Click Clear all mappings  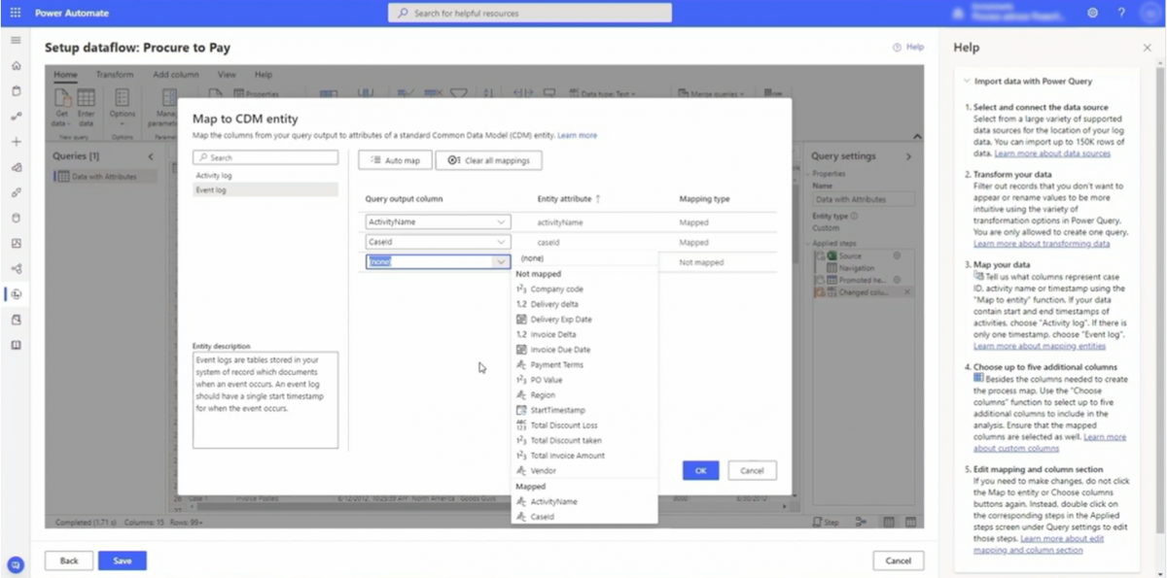click(x=489, y=159)
